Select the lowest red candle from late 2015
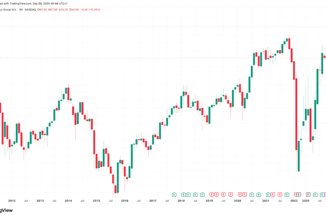The image size is (326, 217). pos(116,189)
